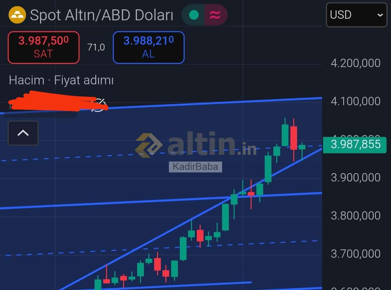Collapse the indicator legend with the up chevron
The height and width of the screenshot is (290, 391).
[23, 133]
